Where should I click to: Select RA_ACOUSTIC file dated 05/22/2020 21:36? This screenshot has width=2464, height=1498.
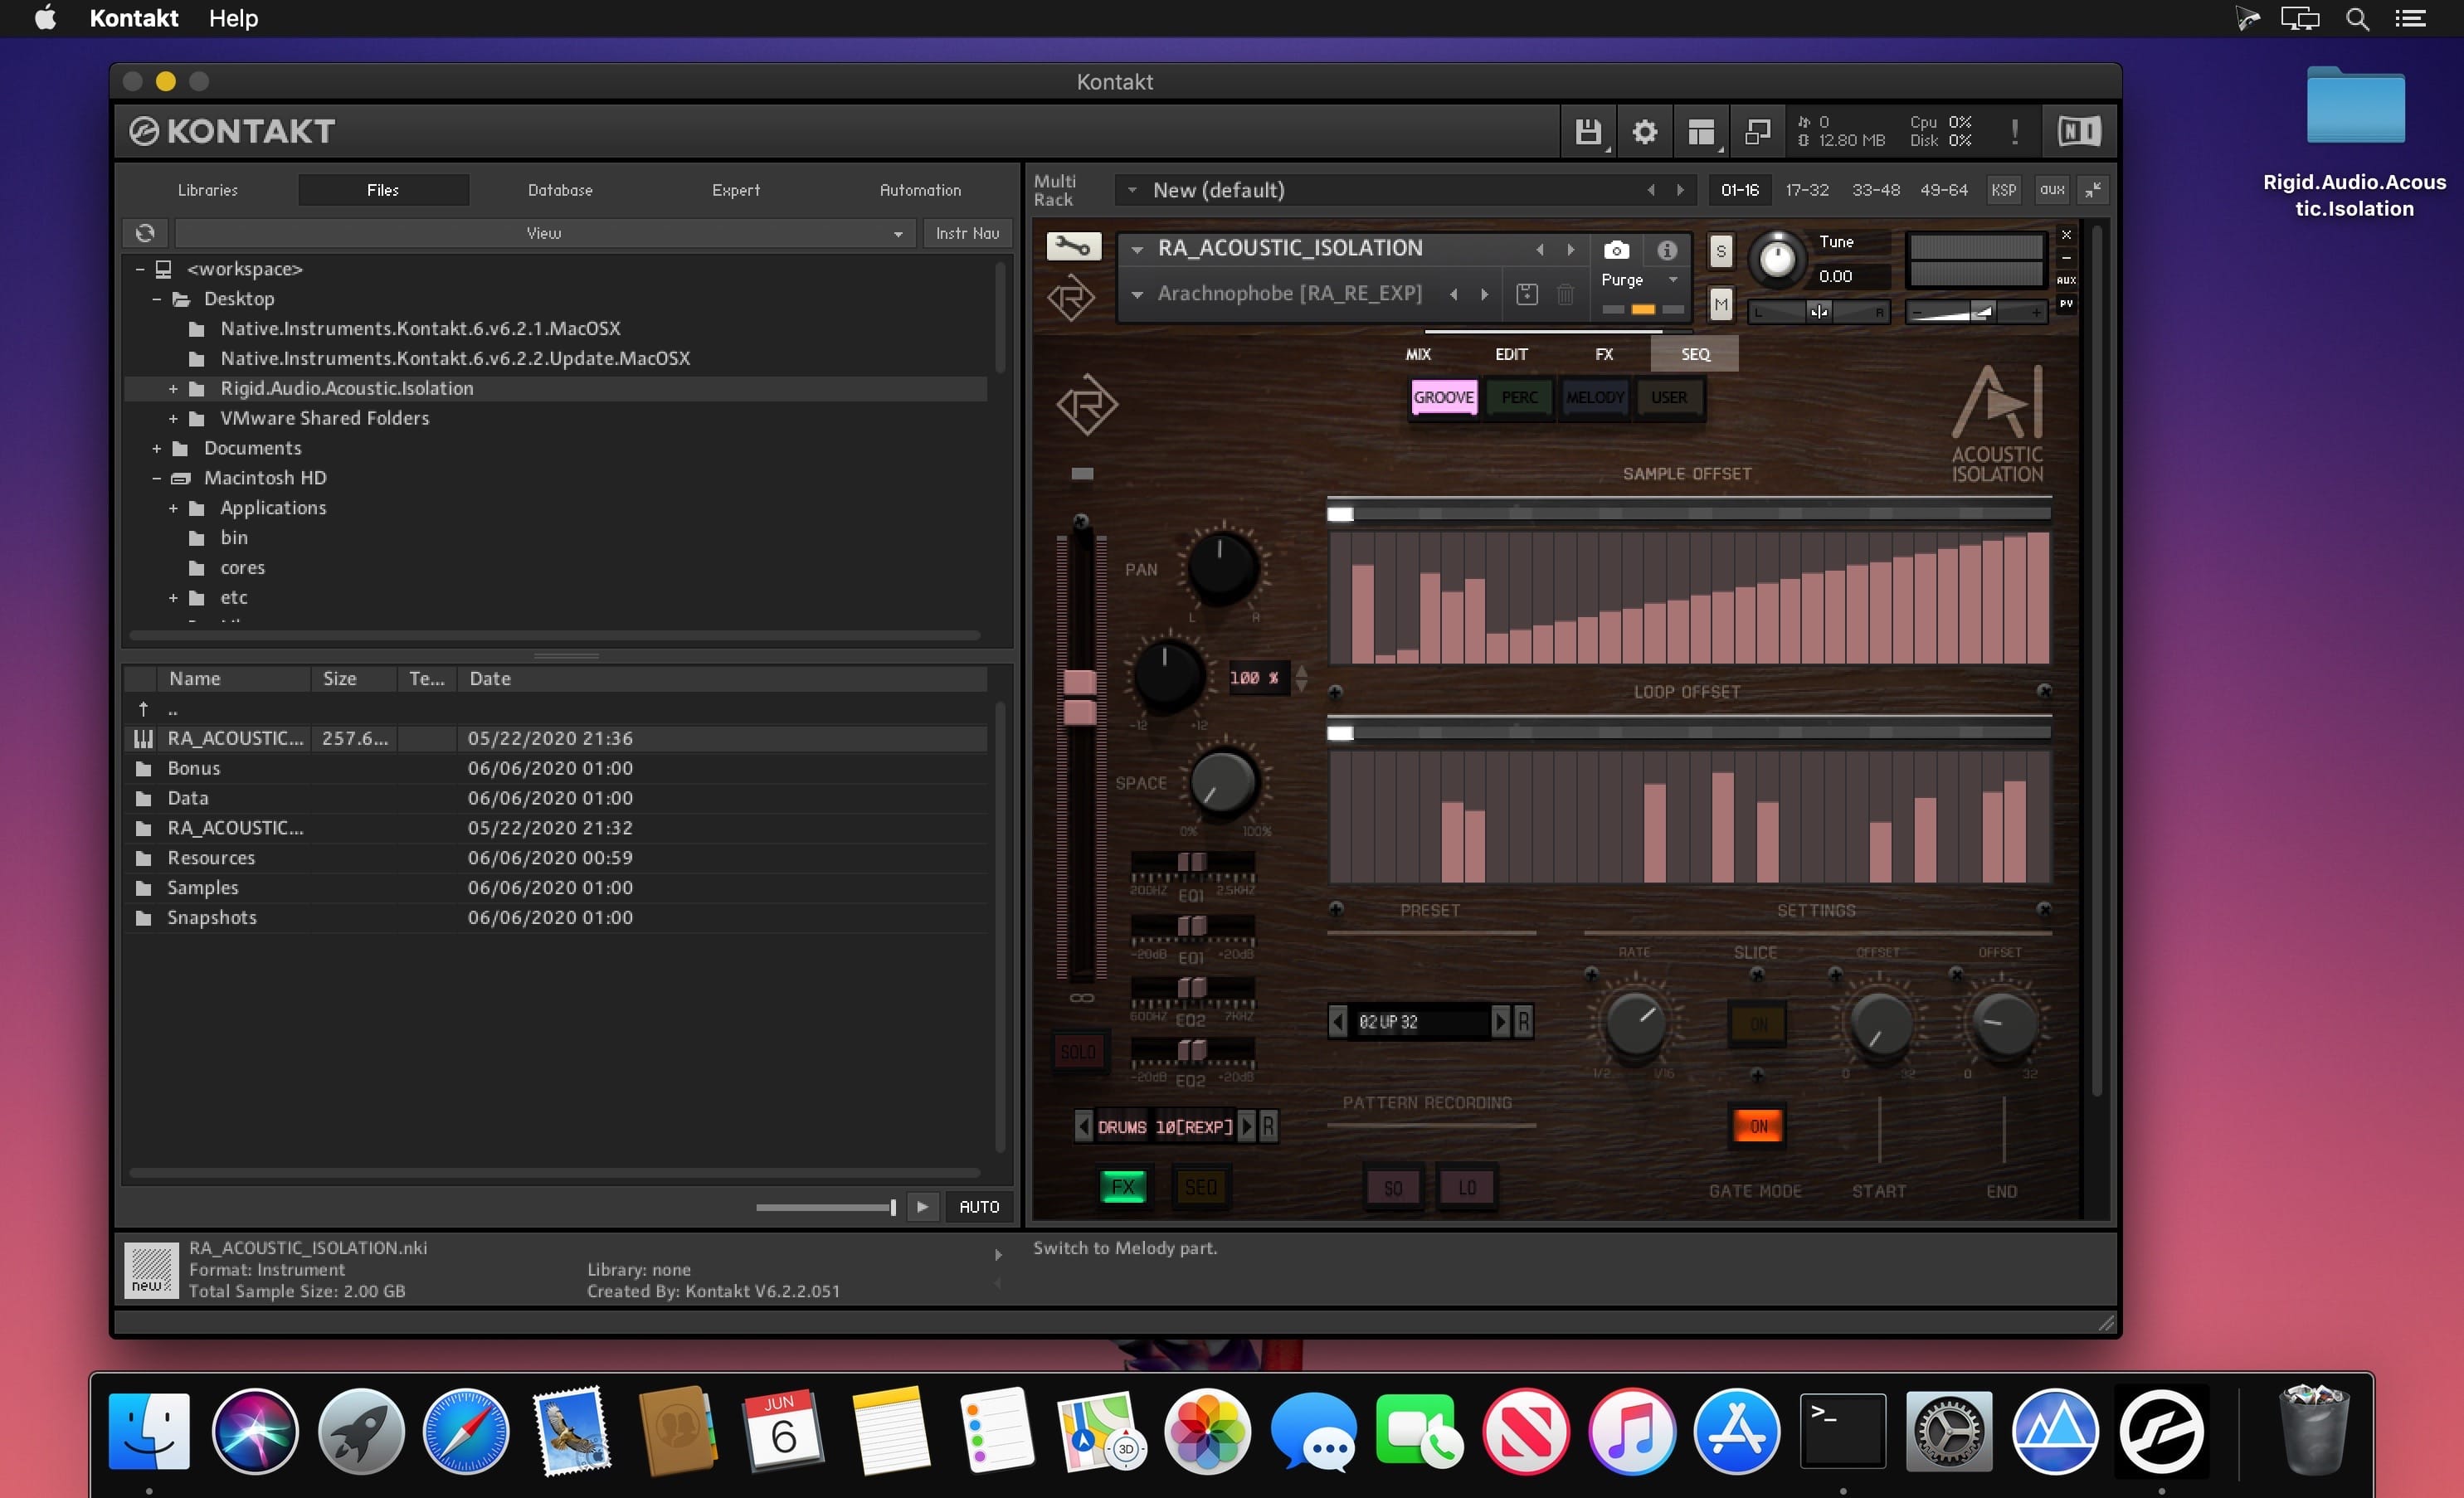(x=556, y=738)
